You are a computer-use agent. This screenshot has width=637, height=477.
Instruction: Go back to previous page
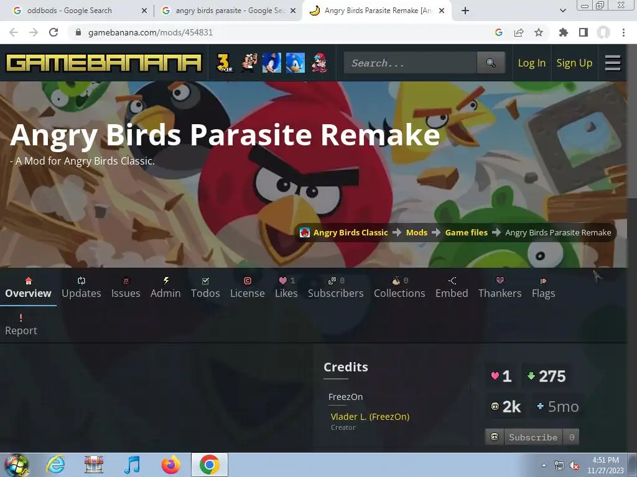coord(14,32)
